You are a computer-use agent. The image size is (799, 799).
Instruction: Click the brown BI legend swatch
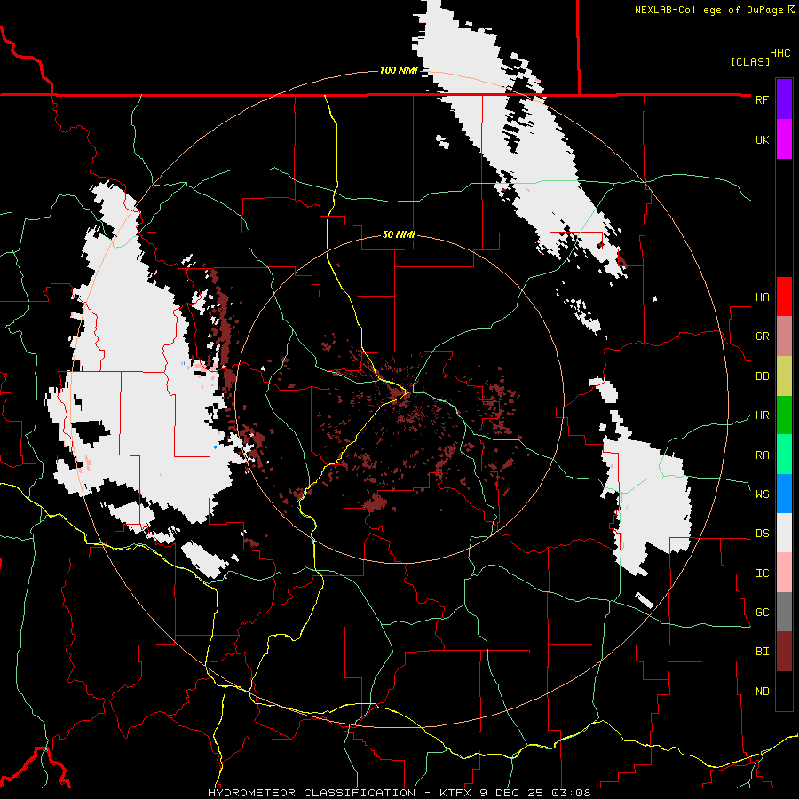pos(784,652)
